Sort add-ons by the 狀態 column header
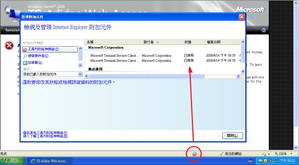299x165 pixels. click(193, 42)
